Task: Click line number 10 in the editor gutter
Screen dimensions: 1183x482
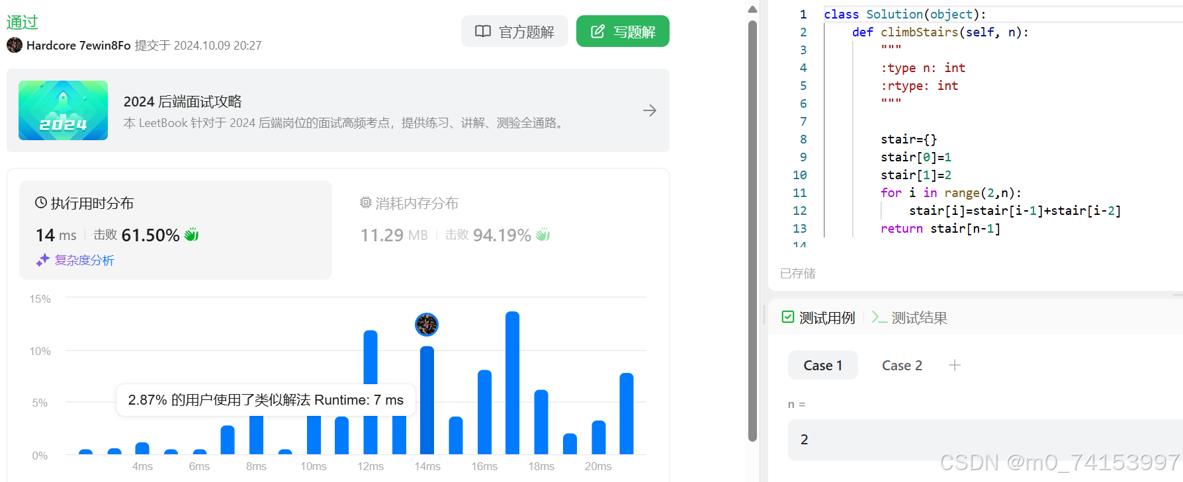Action: pos(799,175)
